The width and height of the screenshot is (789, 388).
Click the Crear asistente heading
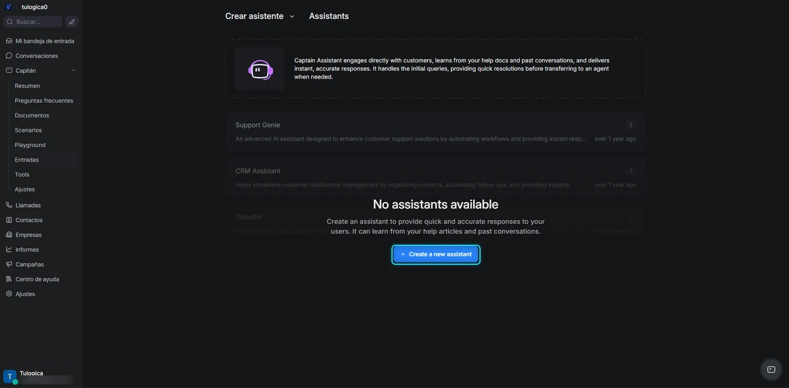(254, 16)
